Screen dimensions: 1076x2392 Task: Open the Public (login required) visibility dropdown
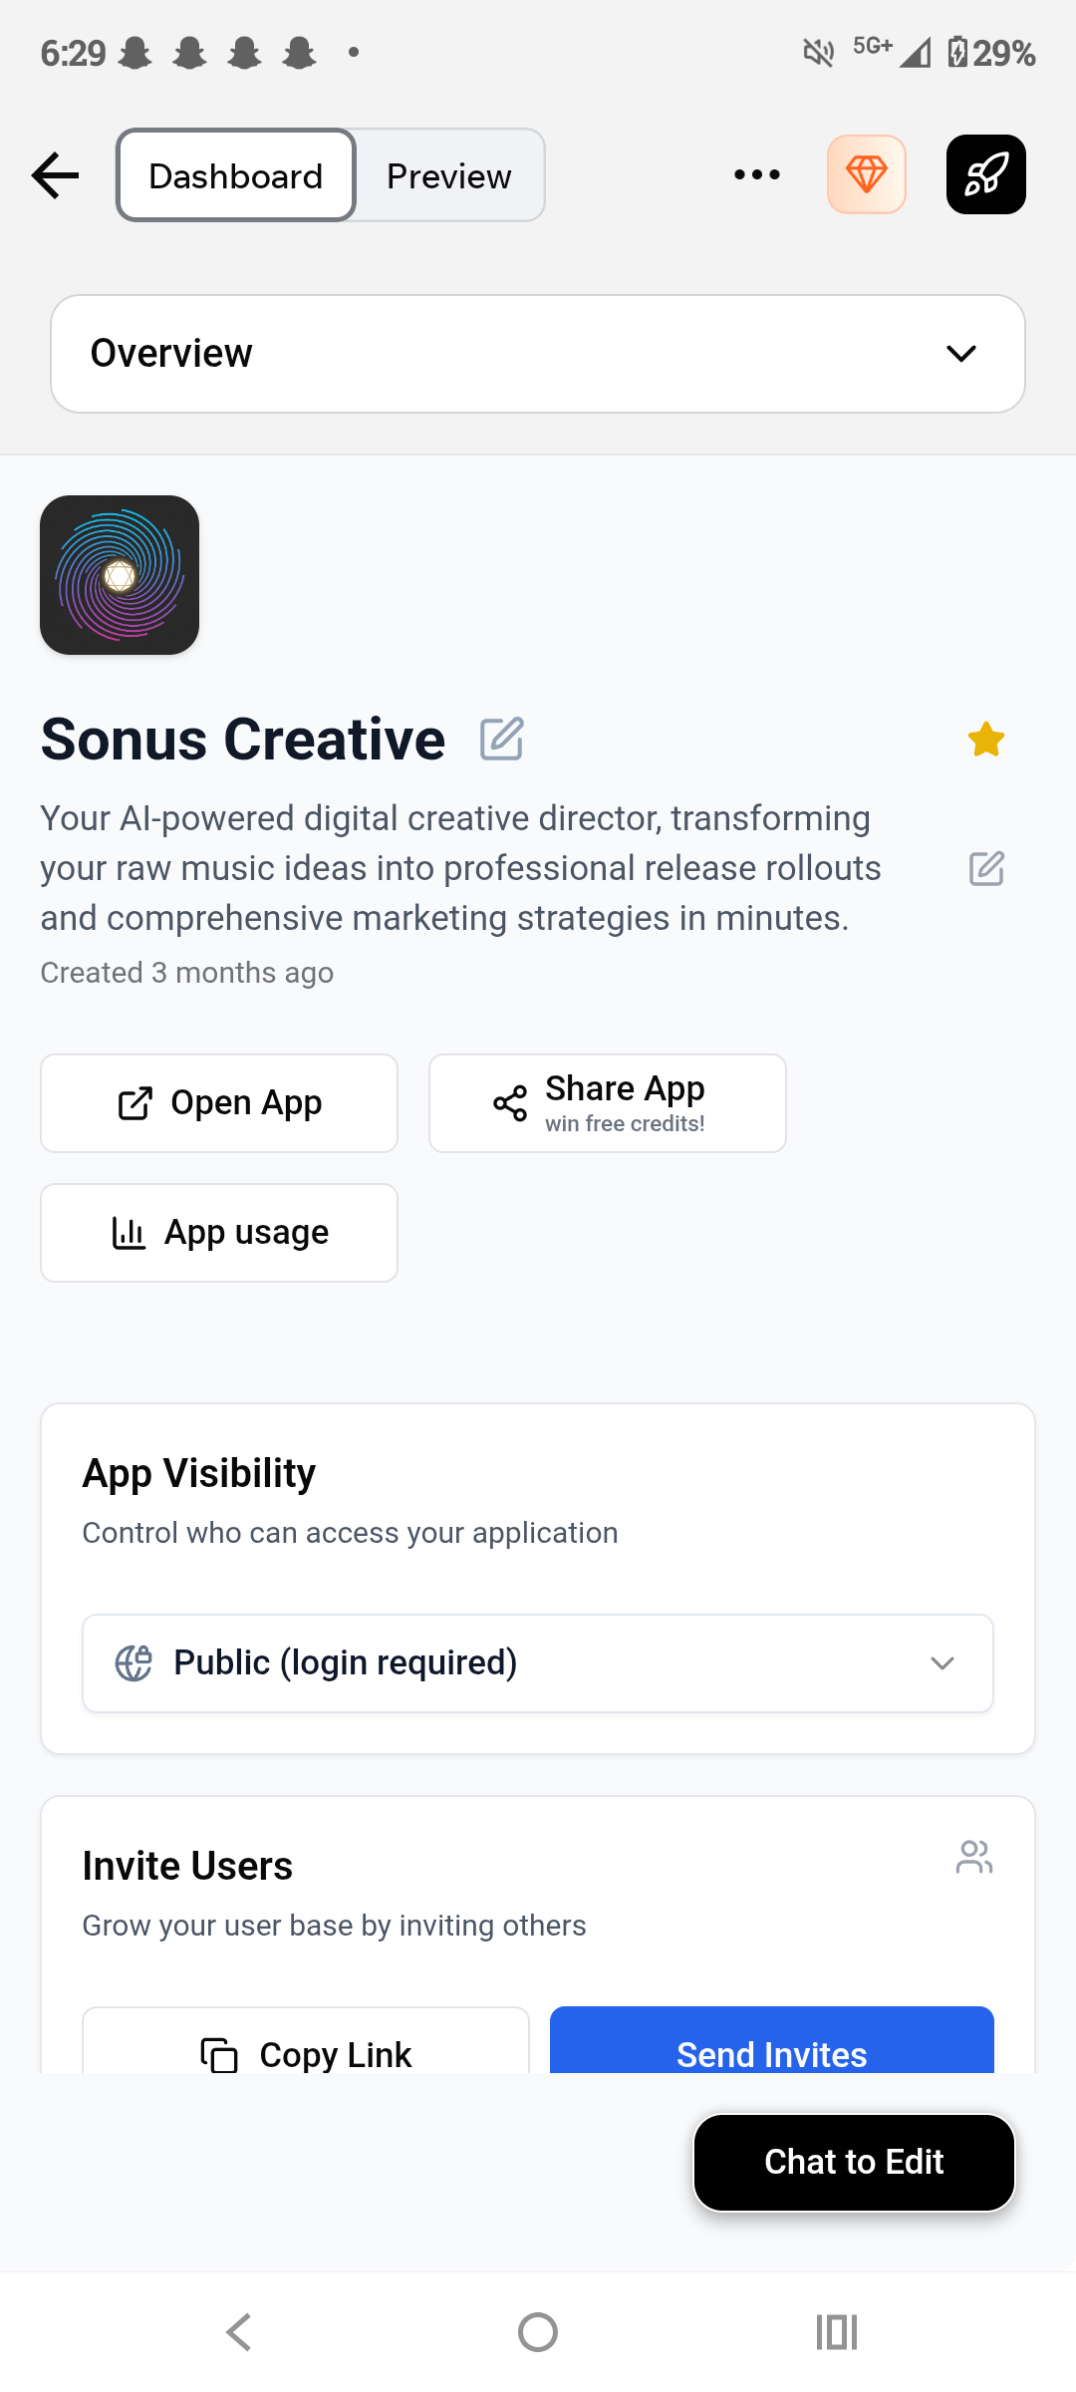(538, 1663)
